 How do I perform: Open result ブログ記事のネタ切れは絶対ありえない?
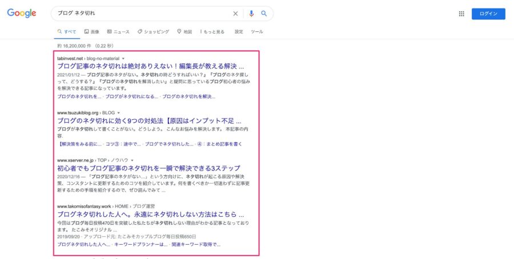tap(150, 66)
